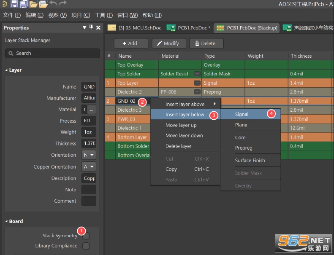Collapse the Board section
Image resolution: width=334 pixels, height=255 pixels.
(x=6, y=221)
